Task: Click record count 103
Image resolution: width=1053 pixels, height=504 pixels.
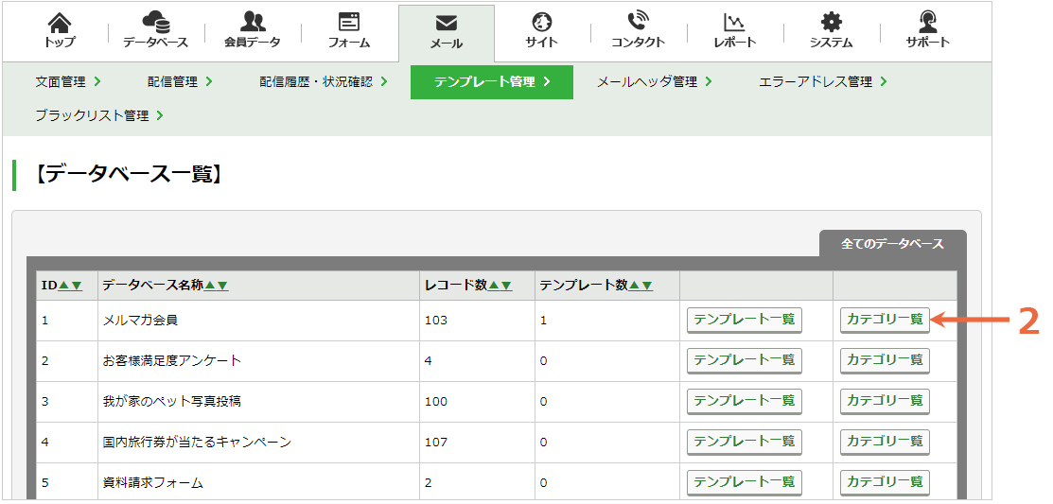Action: click(436, 321)
